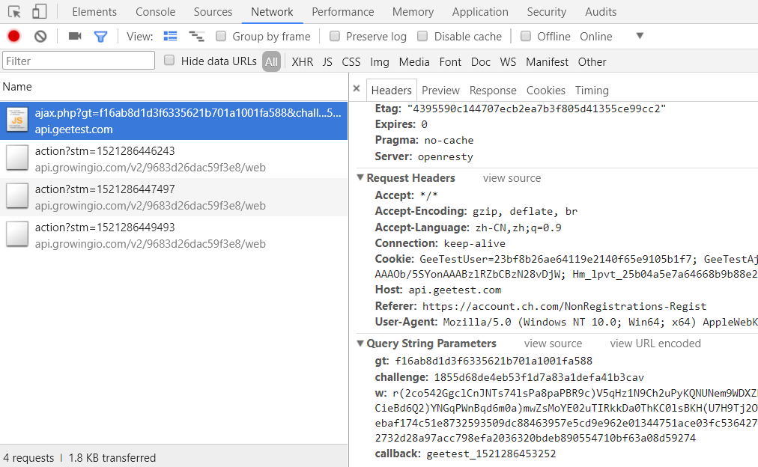Filter requests by Font type

pyautogui.click(x=450, y=62)
